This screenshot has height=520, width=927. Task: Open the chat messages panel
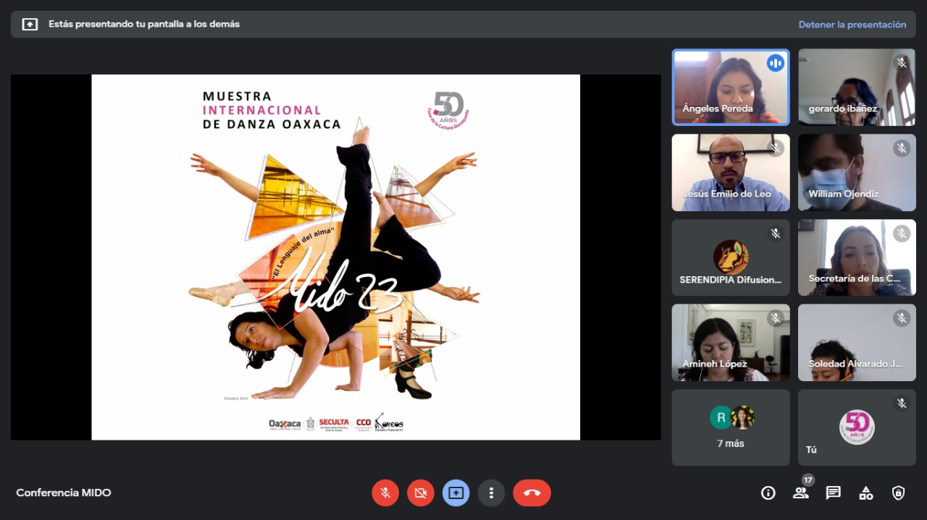tap(833, 493)
